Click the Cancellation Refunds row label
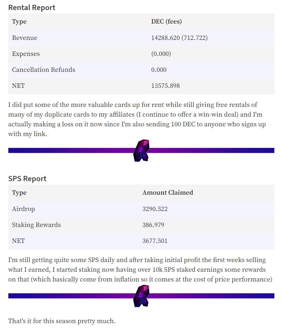The width and height of the screenshot is (282, 329). click(44, 70)
